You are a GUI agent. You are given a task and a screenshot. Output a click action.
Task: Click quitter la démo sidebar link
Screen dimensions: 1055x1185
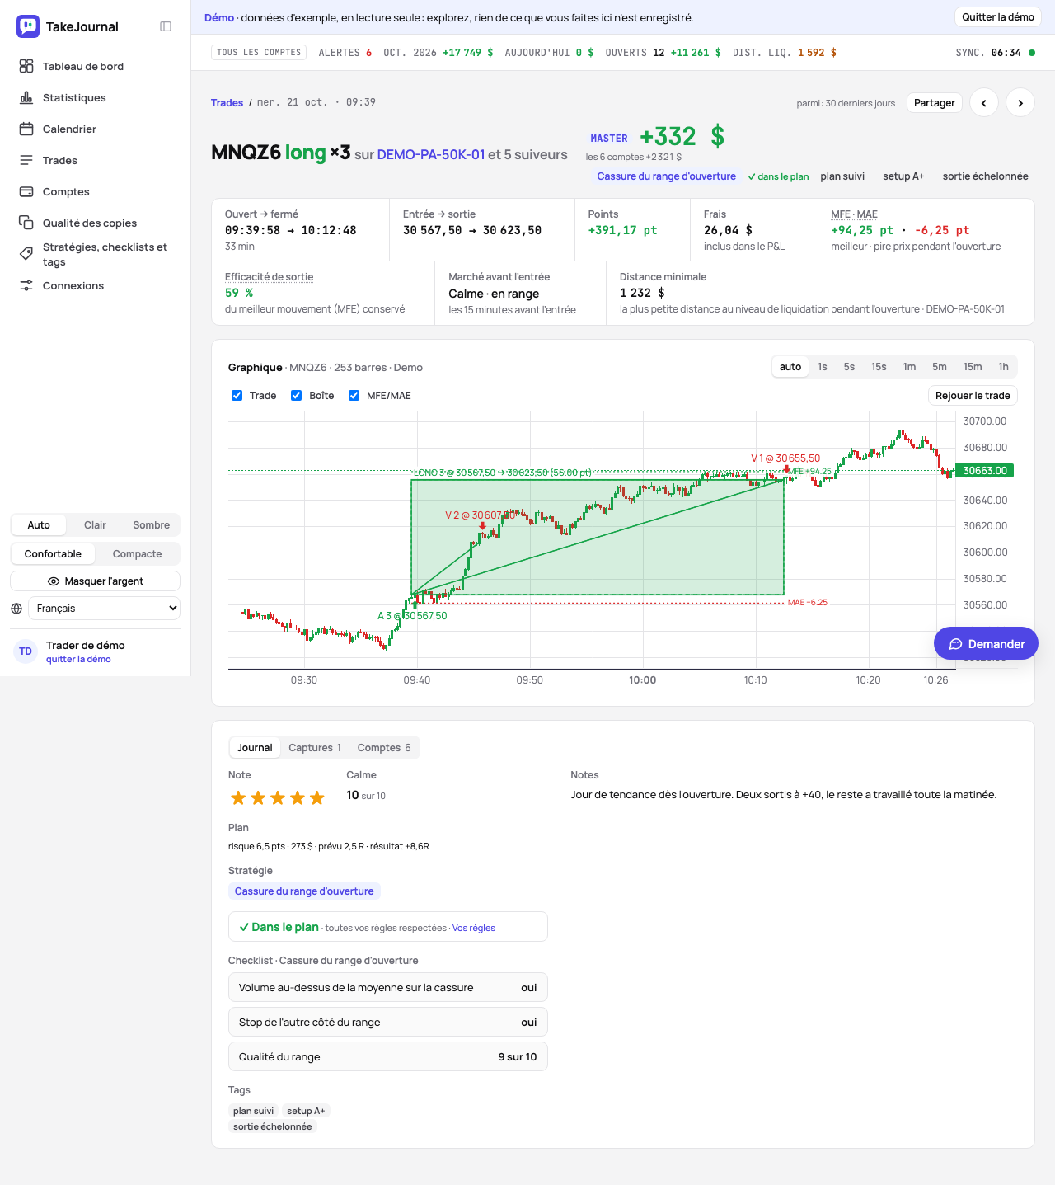(78, 659)
